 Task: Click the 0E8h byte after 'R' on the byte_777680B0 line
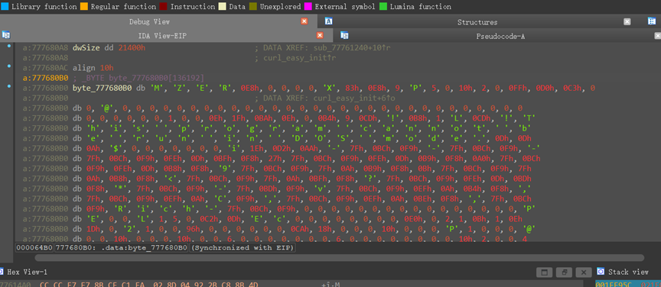click(249, 89)
